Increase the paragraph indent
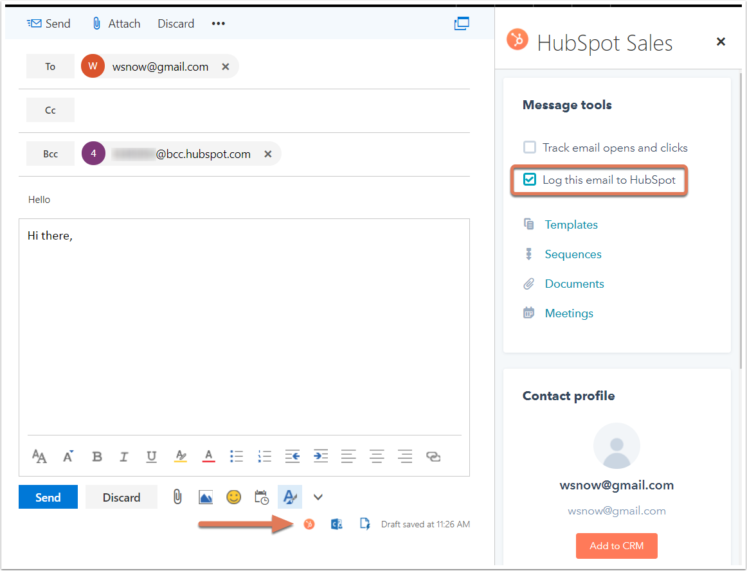Viewport: 747px width, 571px height. (x=321, y=456)
